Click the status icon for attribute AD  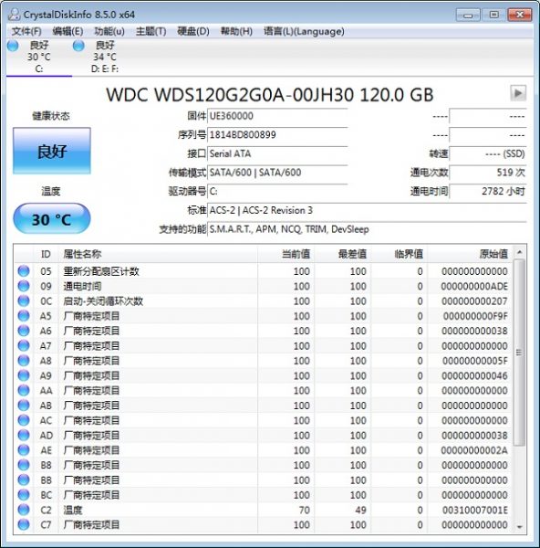pyautogui.click(x=24, y=435)
